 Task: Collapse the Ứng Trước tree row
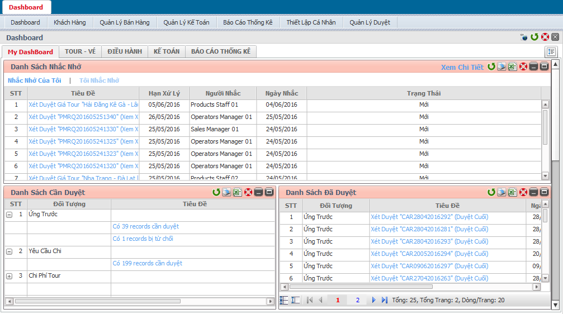(10, 215)
